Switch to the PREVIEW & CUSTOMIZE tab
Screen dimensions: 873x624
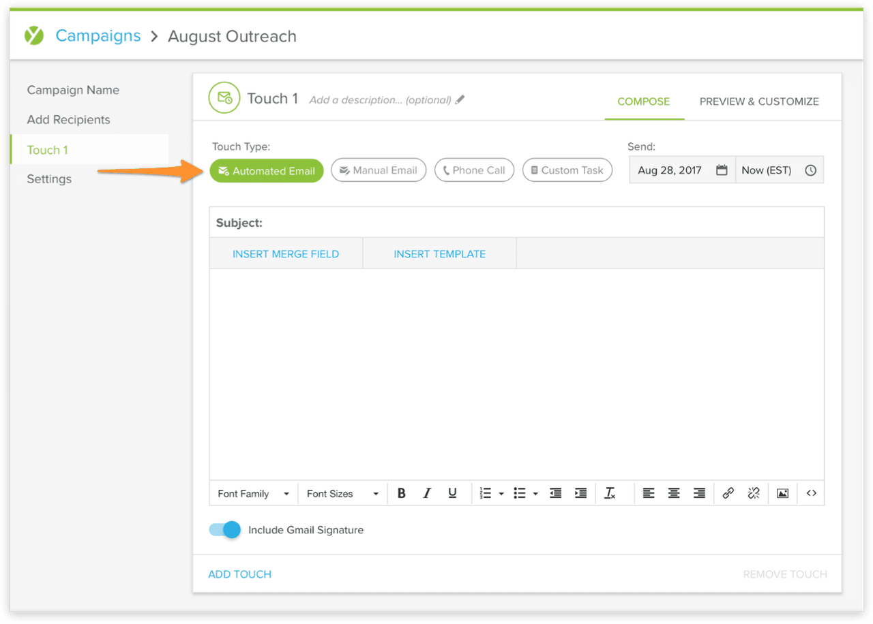pos(759,101)
